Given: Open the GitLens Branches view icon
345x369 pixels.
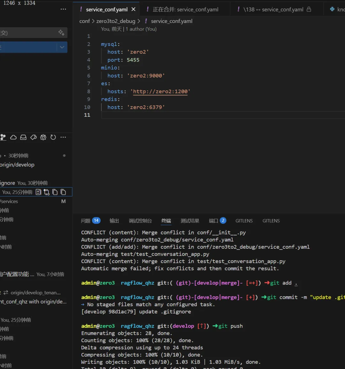Looking at the screenshot, I should 3,137.
